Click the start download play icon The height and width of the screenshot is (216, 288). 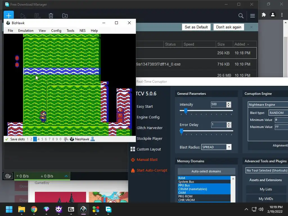(23, 16)
